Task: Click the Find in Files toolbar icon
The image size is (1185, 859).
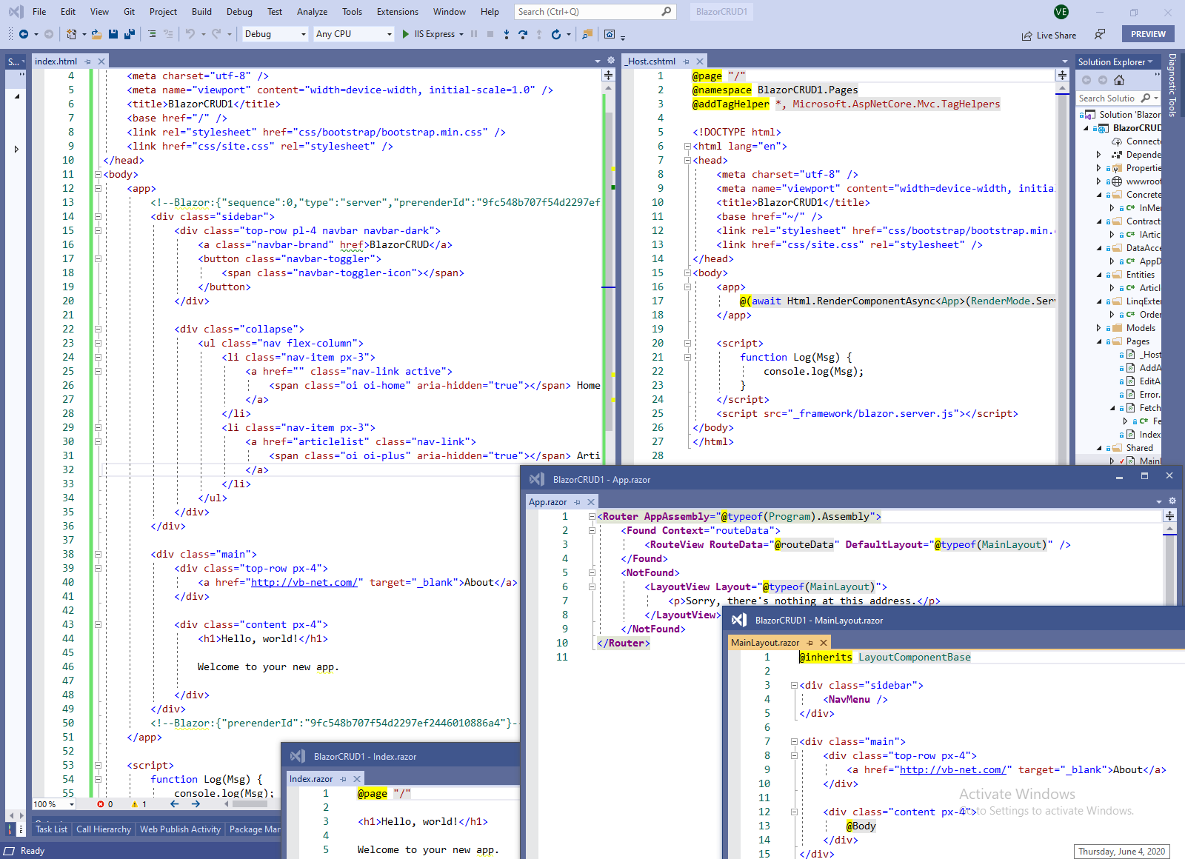Action: click(587, 34)
